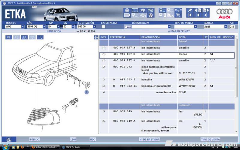Toggle the Existencias checkbox

point(103,27)
